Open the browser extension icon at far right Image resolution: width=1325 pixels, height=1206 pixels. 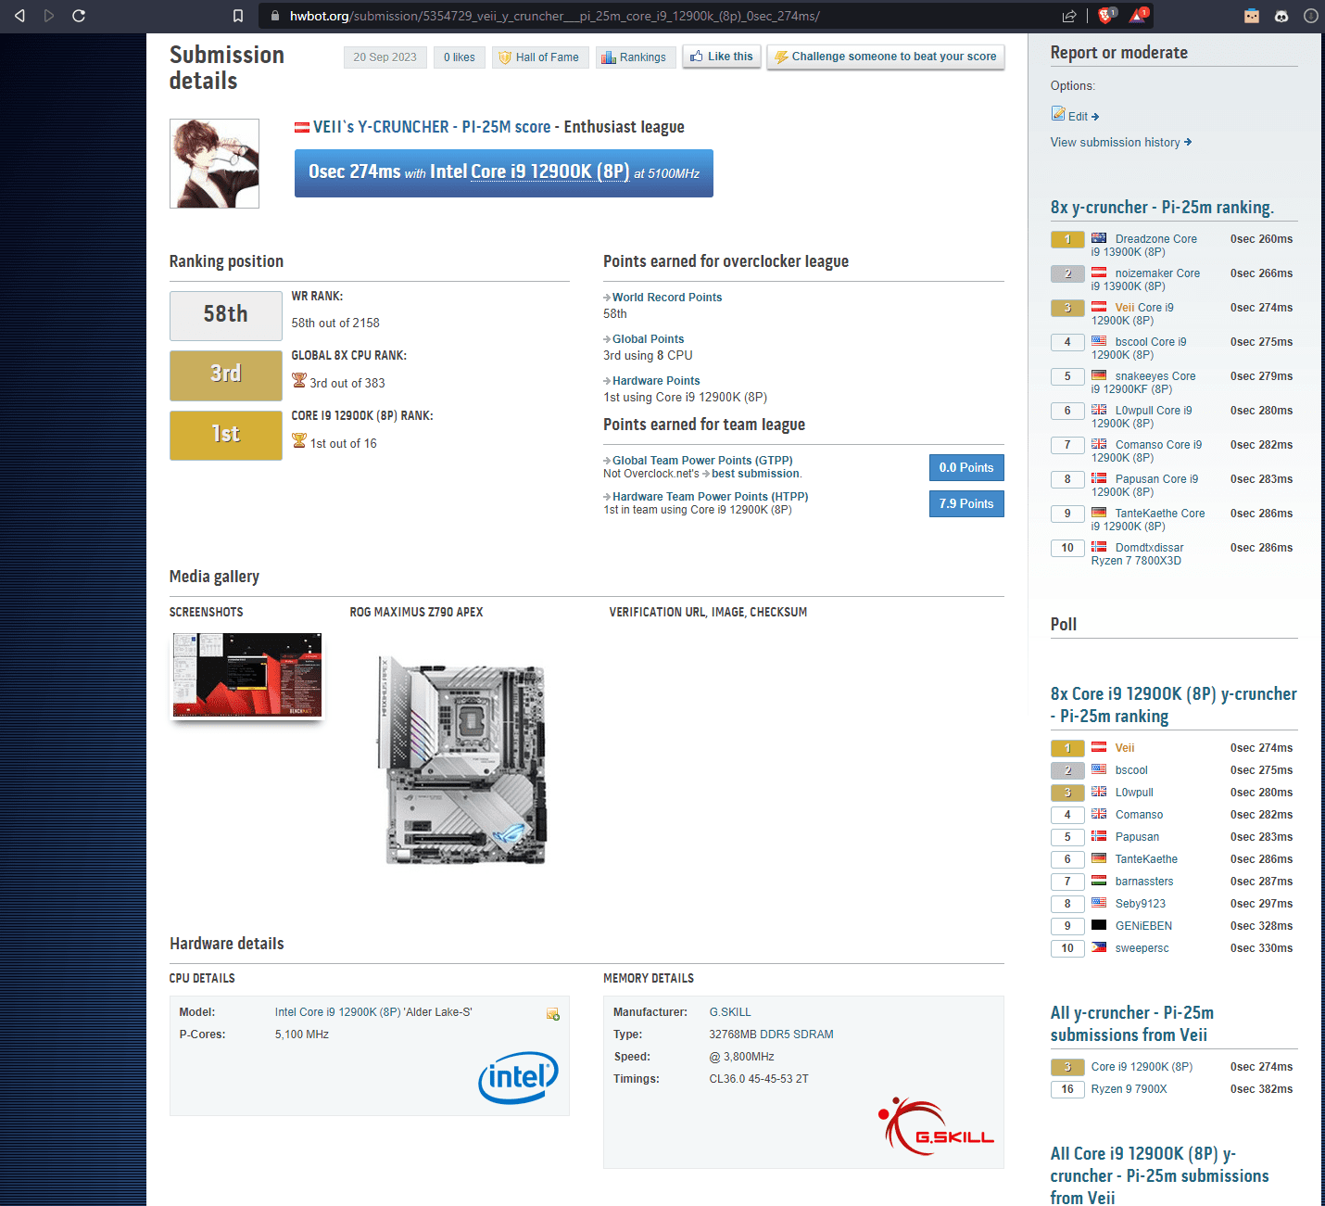(x=1310, y=16)
